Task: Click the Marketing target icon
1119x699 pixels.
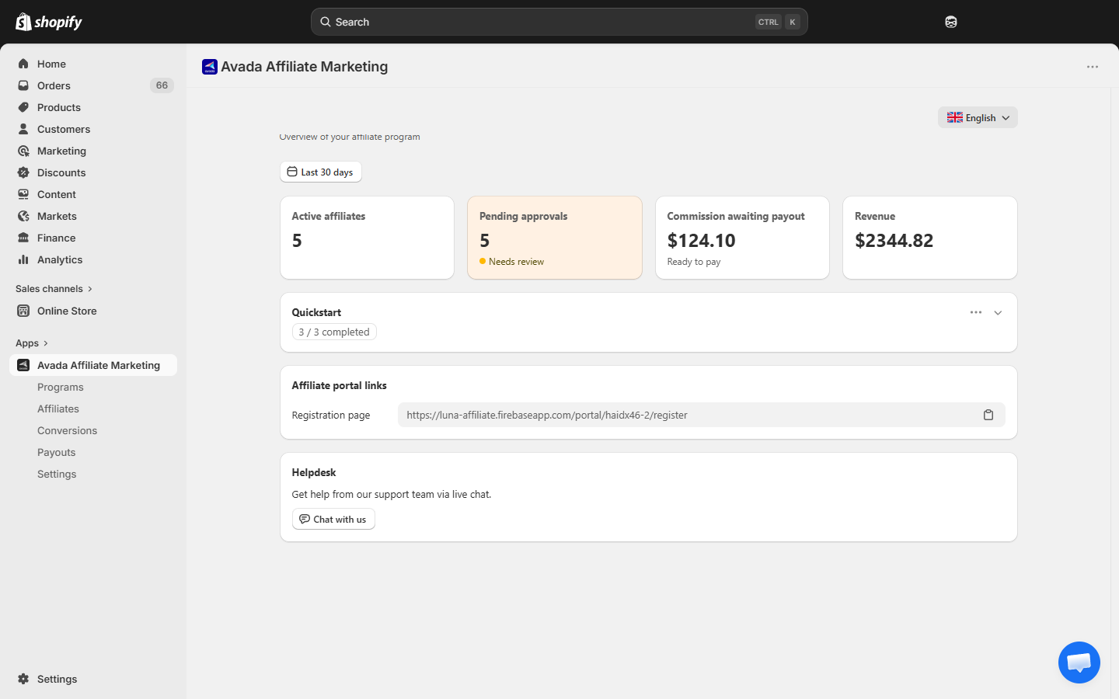Action: coord(23,151)
